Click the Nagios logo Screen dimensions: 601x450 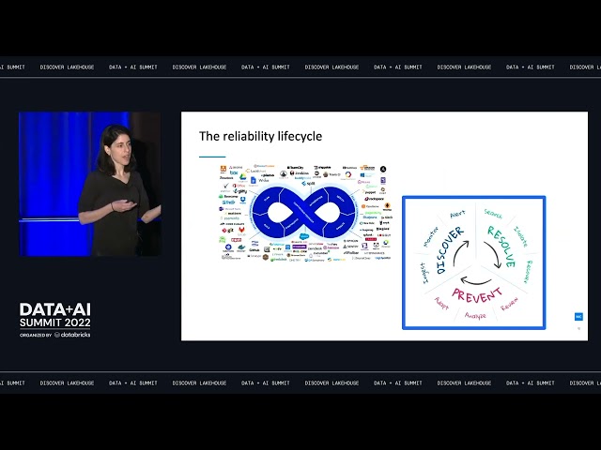382,229
